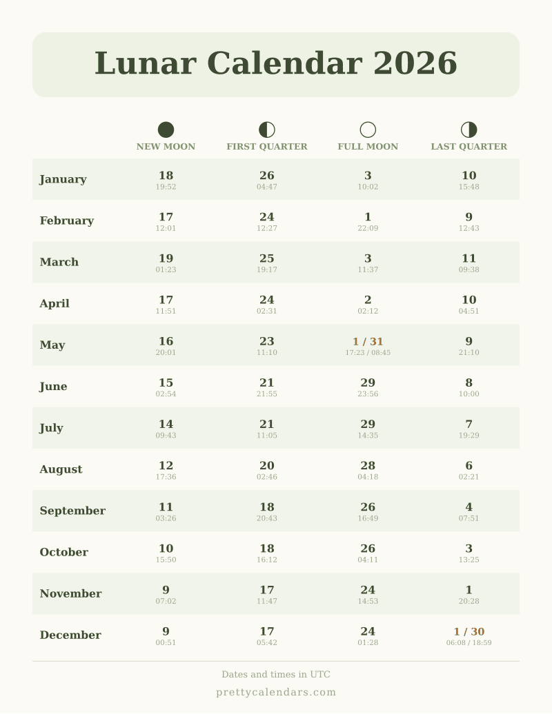552x714 pixels.
Task: Click the August first quarter date 20
Action: (x=267, y=466)
